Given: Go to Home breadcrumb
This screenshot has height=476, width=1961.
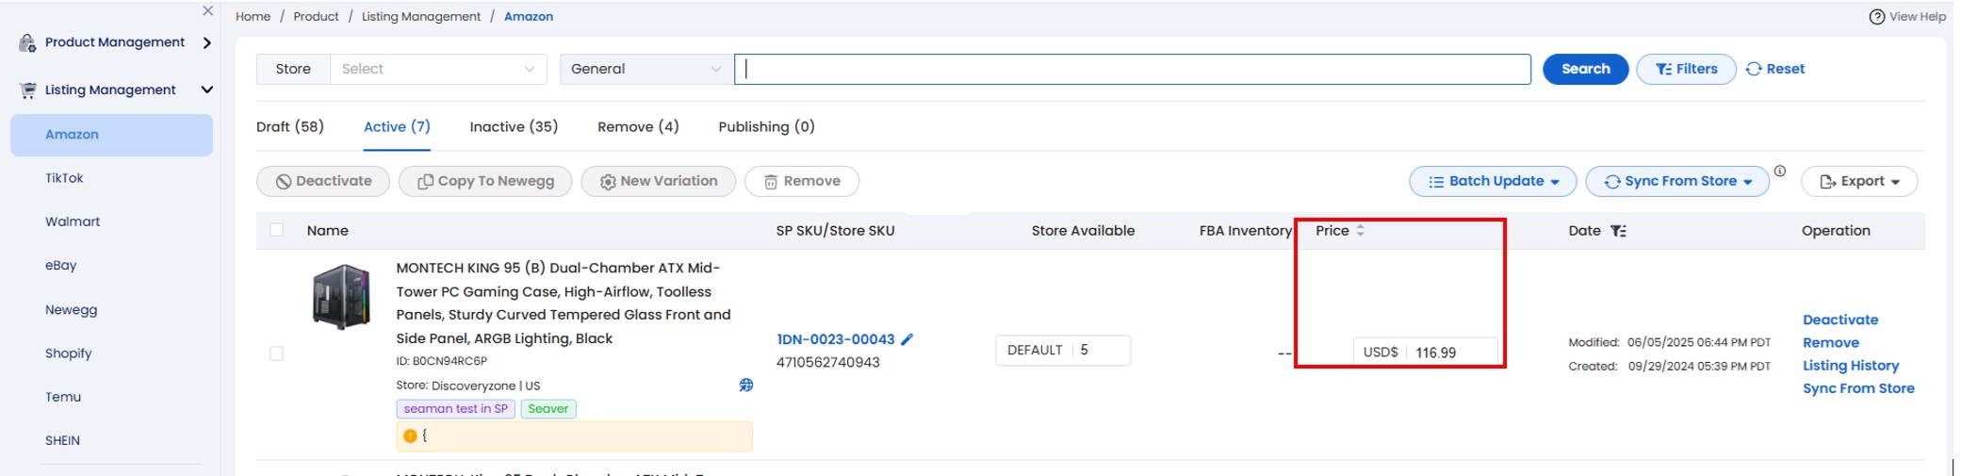Looking at the screenshot, I should 253,17.
